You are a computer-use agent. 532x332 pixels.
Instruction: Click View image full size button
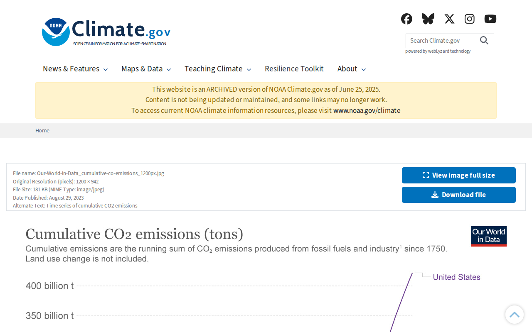(459, 175)
